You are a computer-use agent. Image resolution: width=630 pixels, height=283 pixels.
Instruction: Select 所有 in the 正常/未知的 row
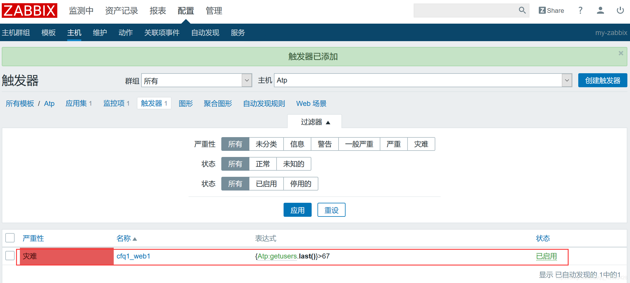(x=235, y=164)
